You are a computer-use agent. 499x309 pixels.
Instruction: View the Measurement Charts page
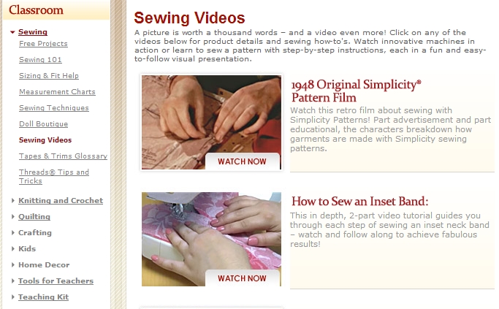coord(57,91)
